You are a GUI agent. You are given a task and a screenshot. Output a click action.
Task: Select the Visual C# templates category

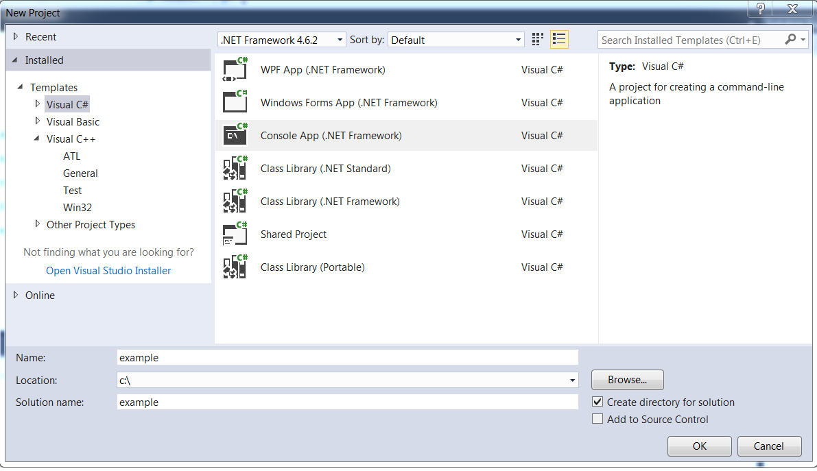click(x=67, y=104)
